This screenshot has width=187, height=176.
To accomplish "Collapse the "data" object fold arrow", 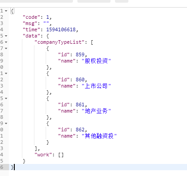I will (6, 36).
